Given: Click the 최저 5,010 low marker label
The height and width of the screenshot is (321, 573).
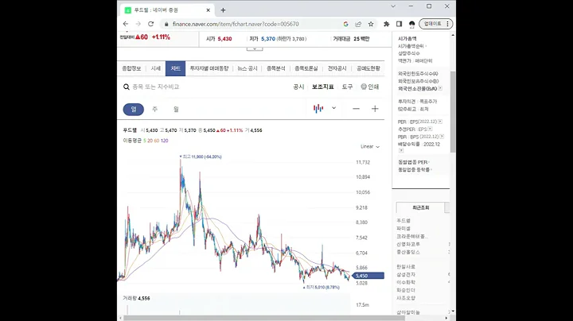Looking at the screenshot, I should [322, 288].
